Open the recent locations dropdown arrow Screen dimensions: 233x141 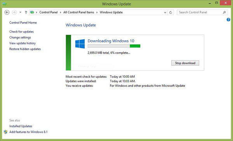point(20,12)
